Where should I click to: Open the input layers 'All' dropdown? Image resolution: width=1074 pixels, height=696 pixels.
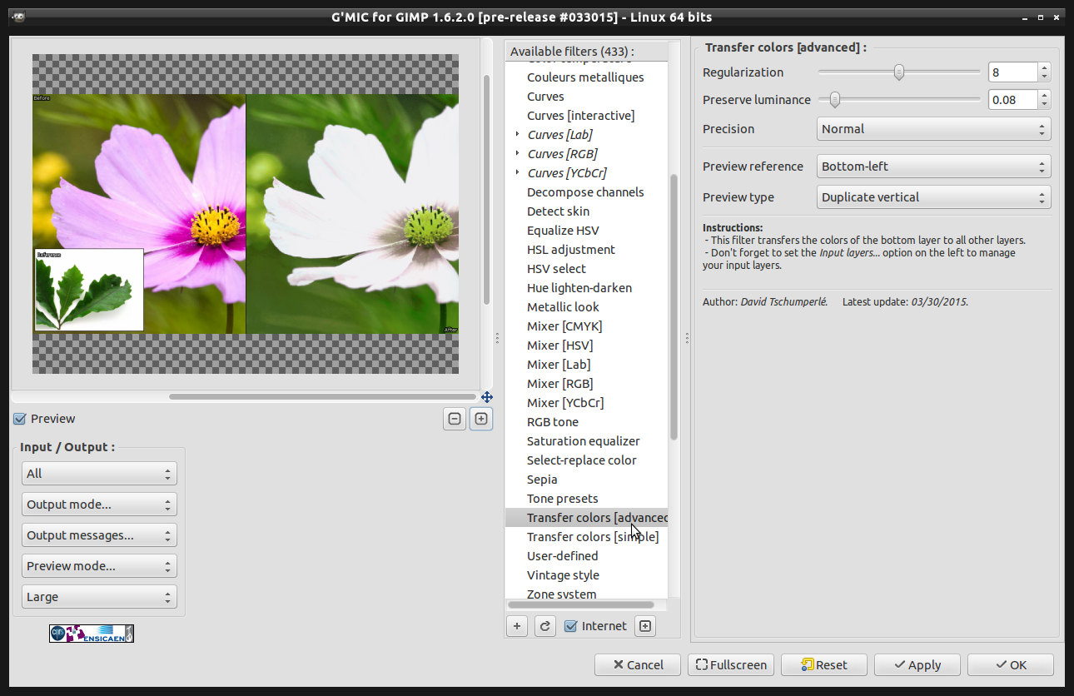tap(99, 474)
